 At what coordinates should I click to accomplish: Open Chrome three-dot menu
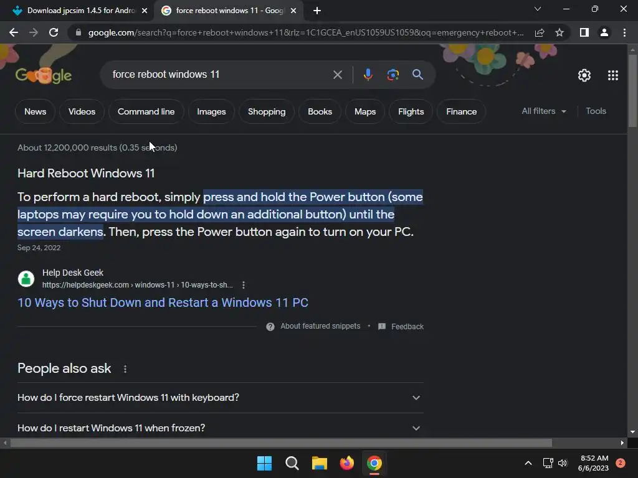[x=624, y=32]
